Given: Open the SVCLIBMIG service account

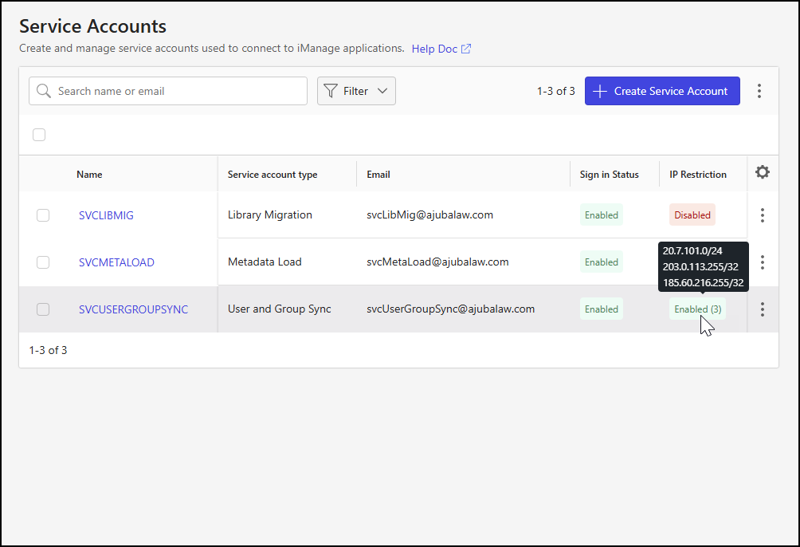Looking at the screenshot, I should pos(105,215).
